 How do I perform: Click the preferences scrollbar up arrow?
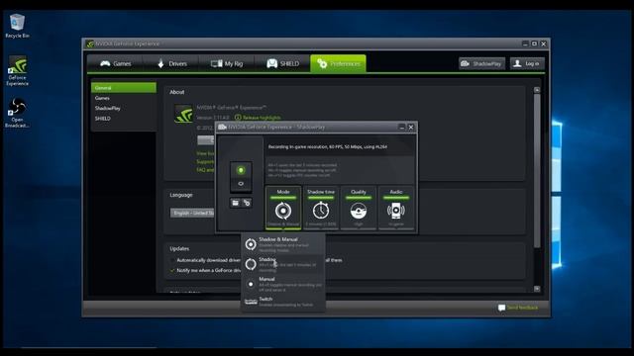tap(537, 90)
